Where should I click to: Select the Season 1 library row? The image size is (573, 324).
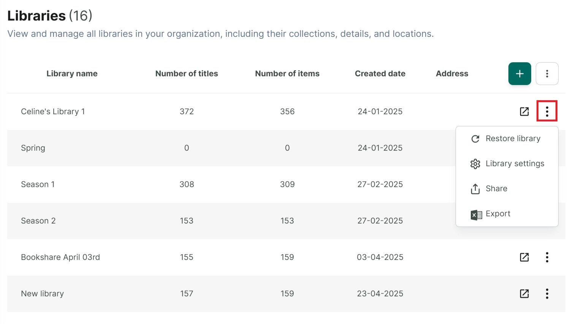(x=286, y=184)
